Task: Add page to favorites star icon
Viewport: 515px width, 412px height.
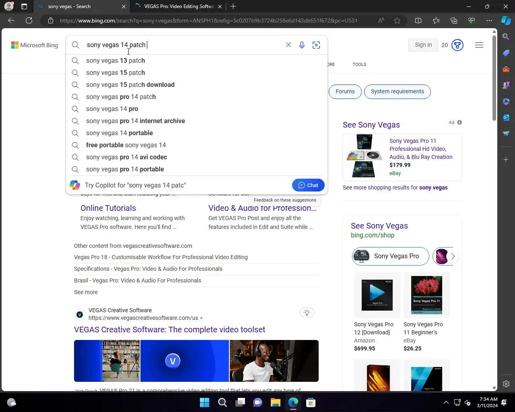Action: click(397, 21)
